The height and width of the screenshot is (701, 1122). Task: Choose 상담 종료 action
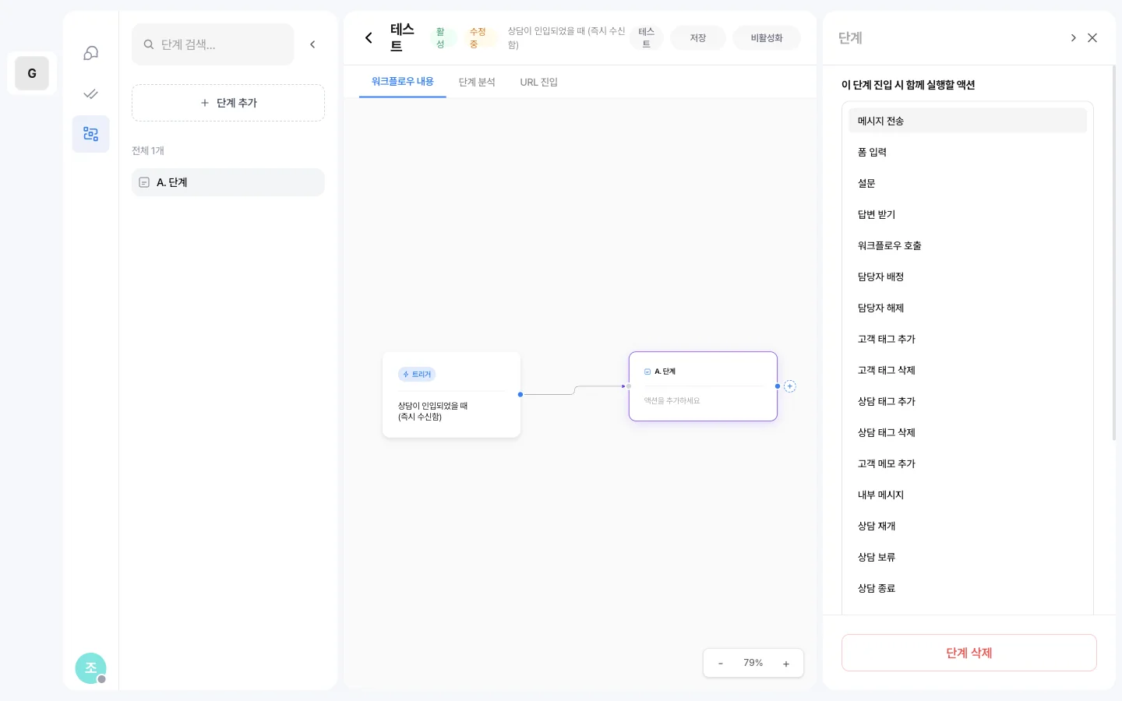click(x=968, y=588)
